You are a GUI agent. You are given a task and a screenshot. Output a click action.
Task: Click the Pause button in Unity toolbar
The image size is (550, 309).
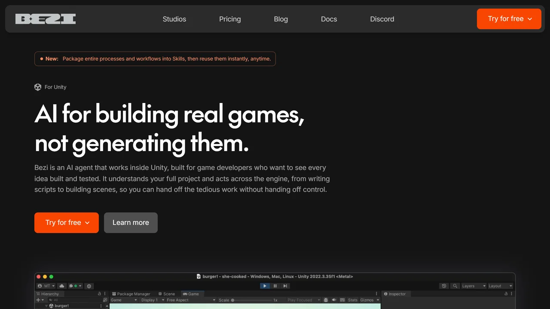click(275, 286)
